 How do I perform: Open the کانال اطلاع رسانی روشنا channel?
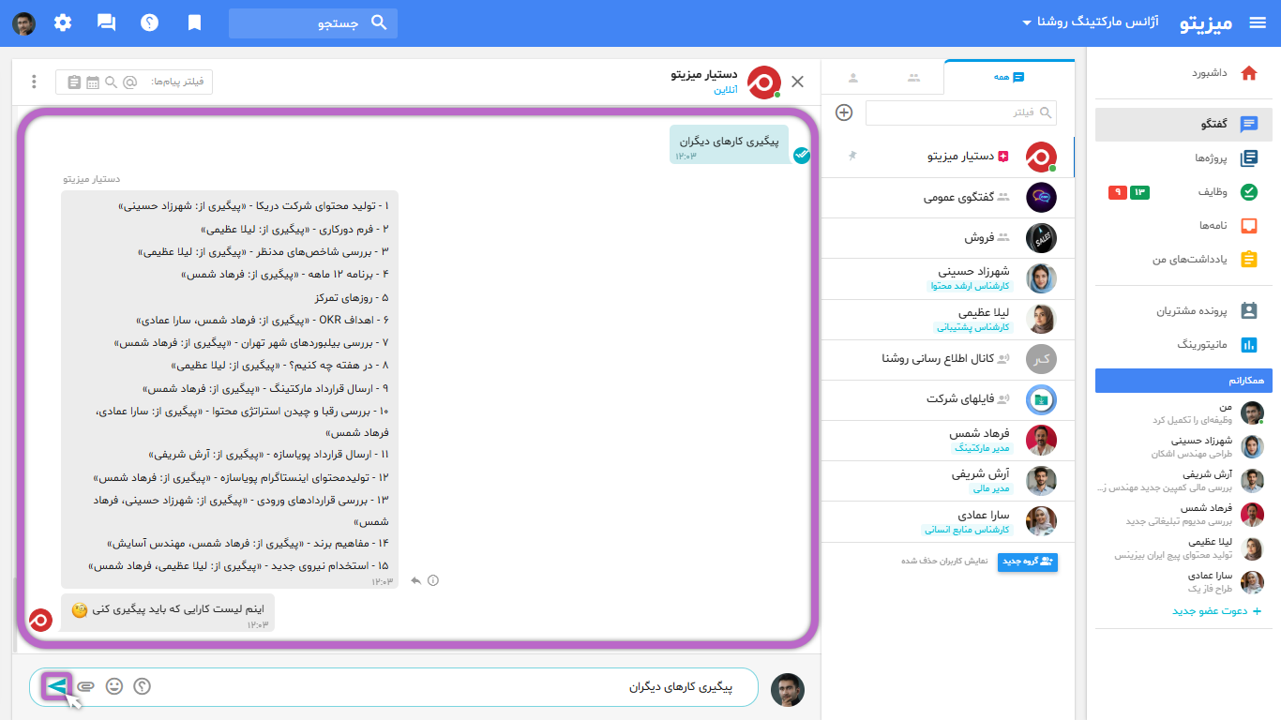point(948,359)
